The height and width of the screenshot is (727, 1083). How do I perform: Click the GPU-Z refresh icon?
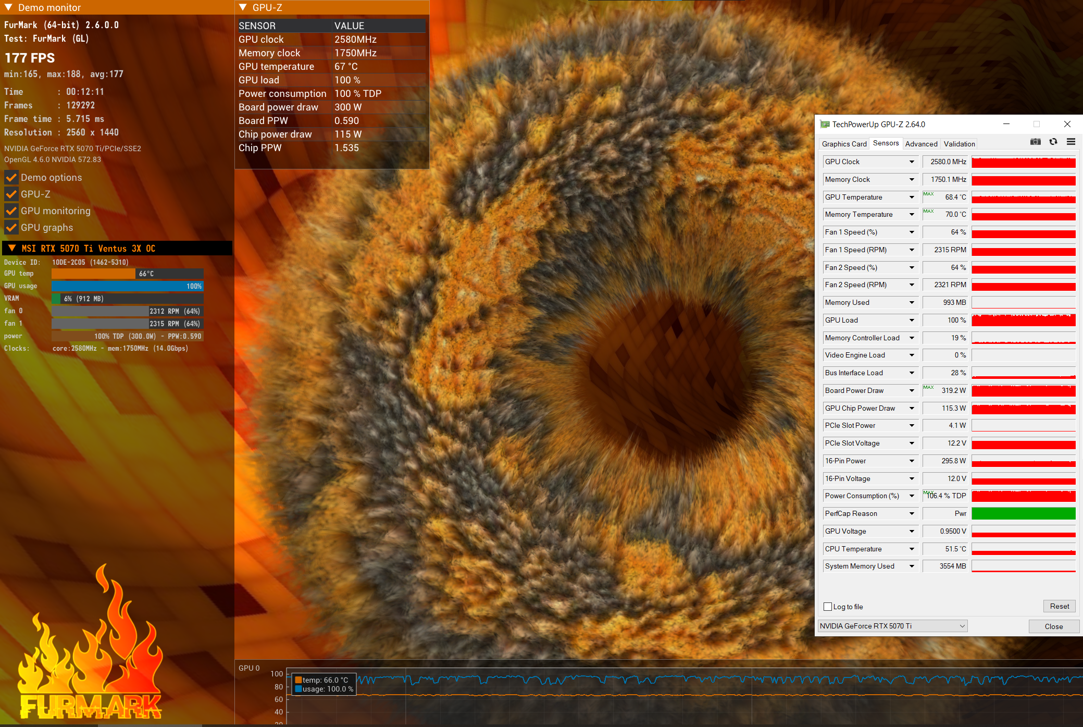1053,142
